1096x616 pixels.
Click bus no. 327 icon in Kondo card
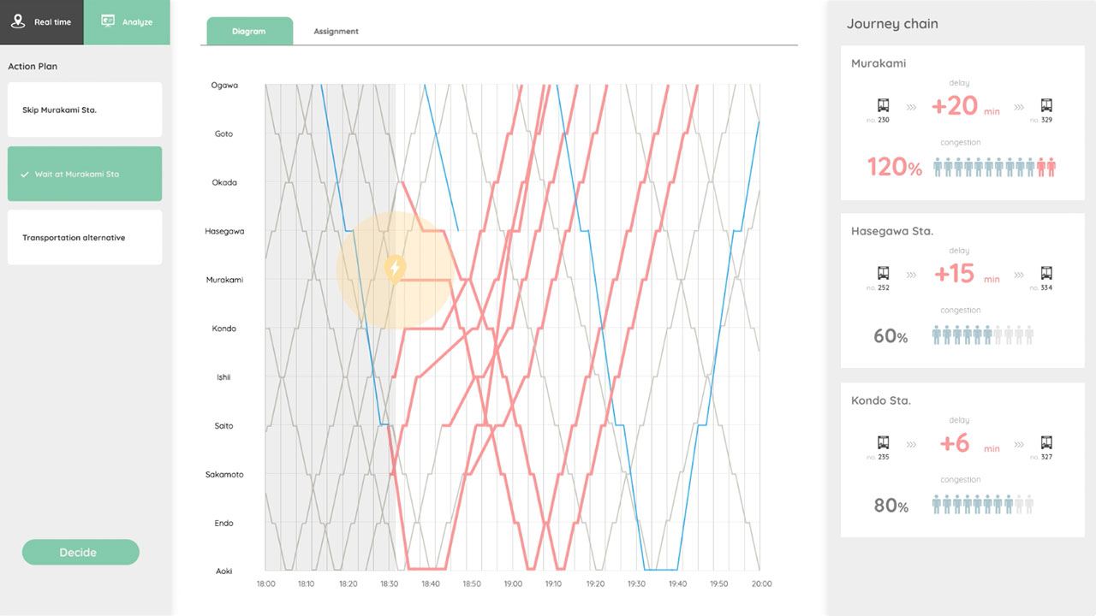click(1046, 443)
